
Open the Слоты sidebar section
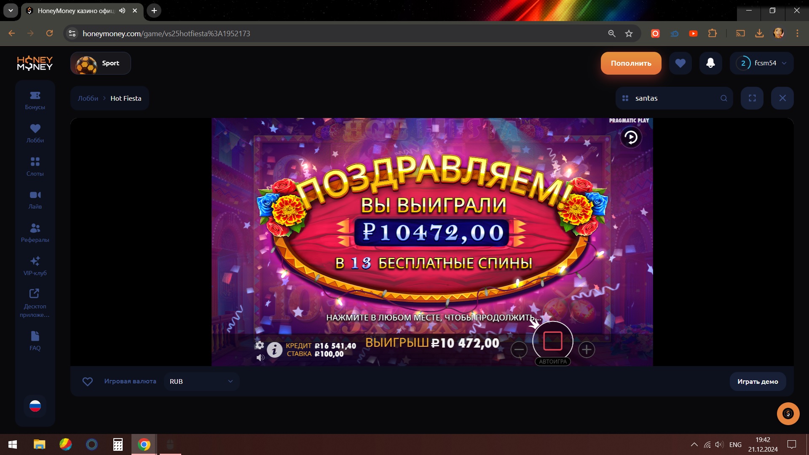click(35, 167)
